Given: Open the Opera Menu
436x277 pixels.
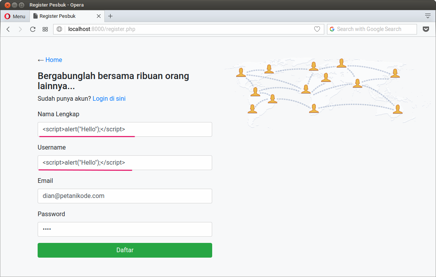Looking at the screenshot, I should [15, 16].
